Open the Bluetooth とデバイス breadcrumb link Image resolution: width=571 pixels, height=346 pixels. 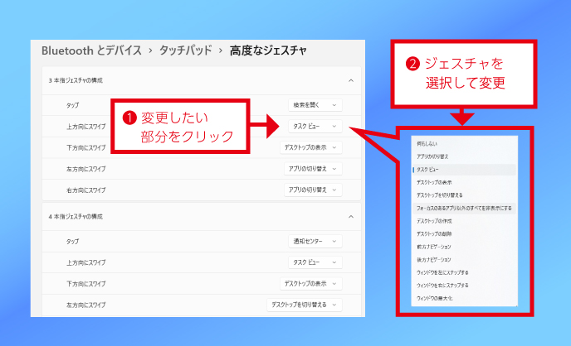click(x=89, y=51)
